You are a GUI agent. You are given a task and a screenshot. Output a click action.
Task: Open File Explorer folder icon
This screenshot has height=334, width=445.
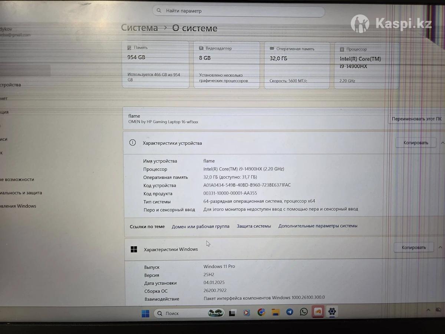275,312
